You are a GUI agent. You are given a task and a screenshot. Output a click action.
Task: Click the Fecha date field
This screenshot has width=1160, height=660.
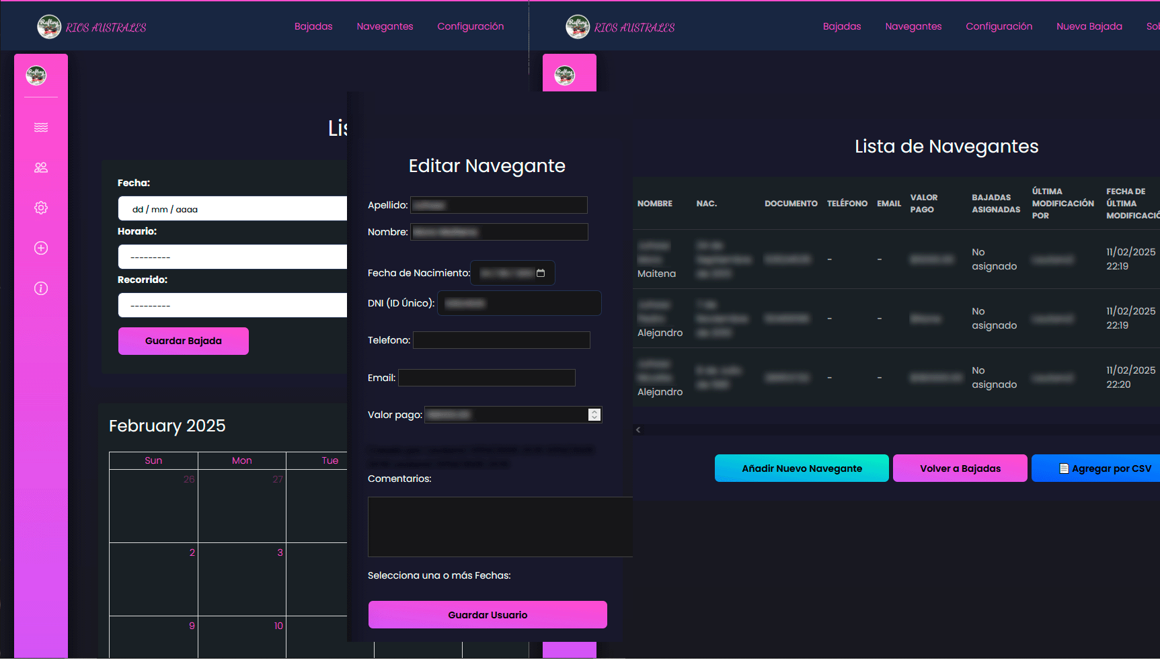[232, 209]
